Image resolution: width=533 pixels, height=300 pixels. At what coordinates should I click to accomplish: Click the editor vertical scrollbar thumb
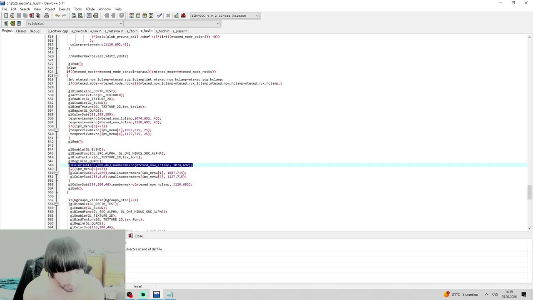(x=530, y=192)
